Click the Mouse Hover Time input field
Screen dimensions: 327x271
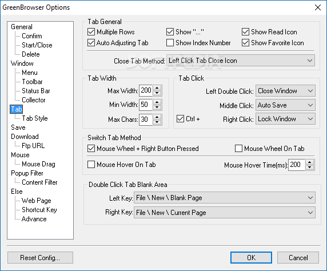click(297, 165)
